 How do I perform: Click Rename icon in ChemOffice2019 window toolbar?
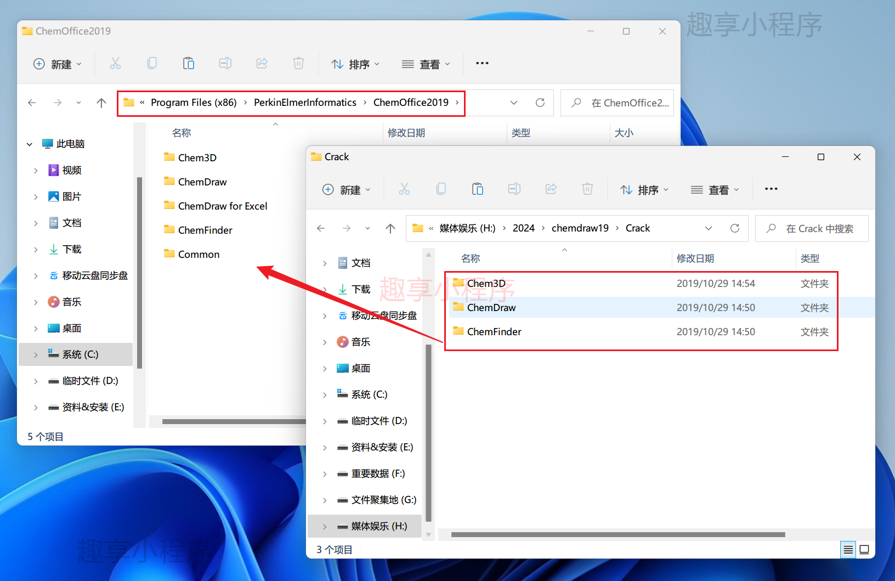(x=225, y=64)
